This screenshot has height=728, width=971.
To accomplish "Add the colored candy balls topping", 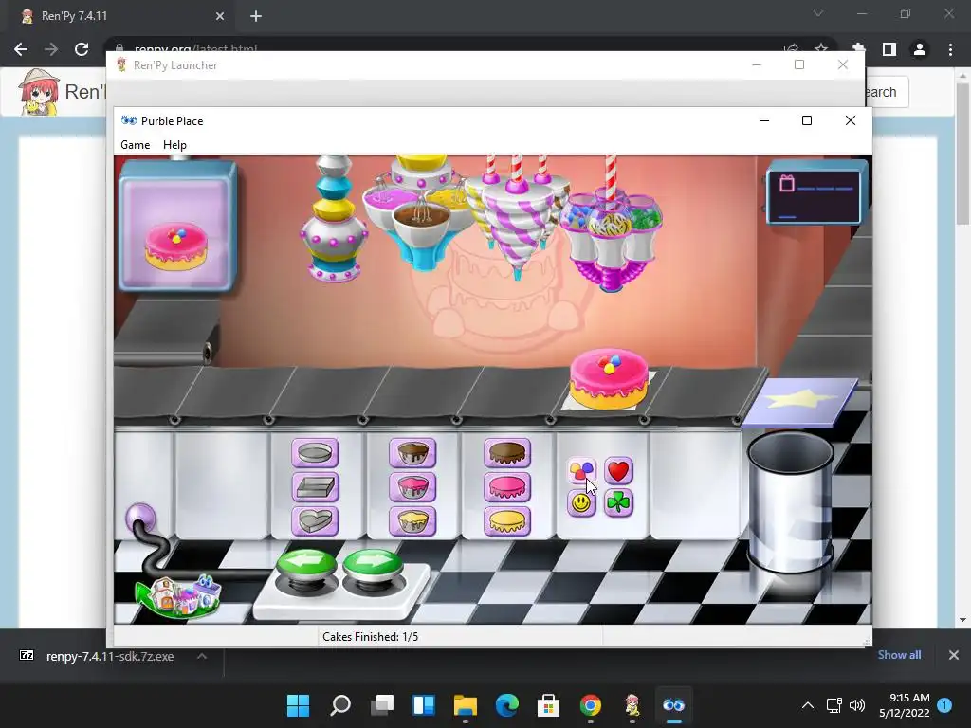I will [581, 471].
